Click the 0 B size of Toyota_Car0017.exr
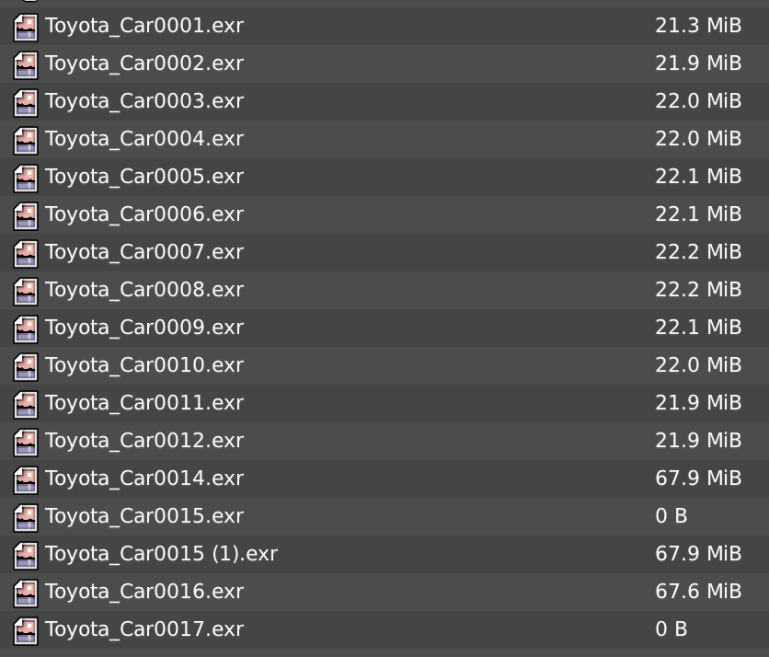Viewport: 769px width, 657px height. (x=671, y=630)
